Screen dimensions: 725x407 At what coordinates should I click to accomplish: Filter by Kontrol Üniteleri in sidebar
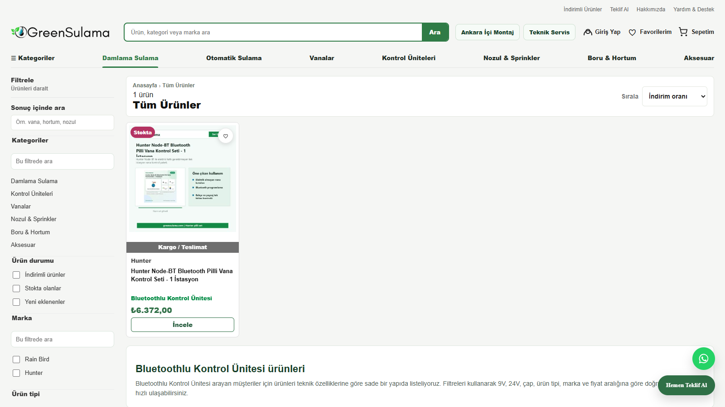coord(32,194)
